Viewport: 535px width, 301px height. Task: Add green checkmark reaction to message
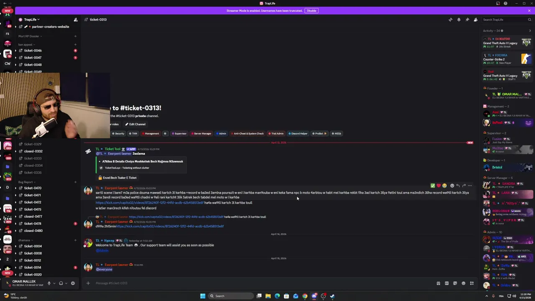tap(433, 186)
